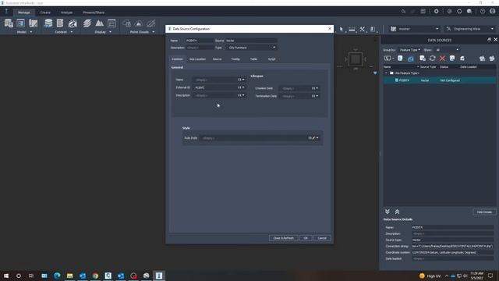Click the third Model group icon with pencil

tap(33, 23)
